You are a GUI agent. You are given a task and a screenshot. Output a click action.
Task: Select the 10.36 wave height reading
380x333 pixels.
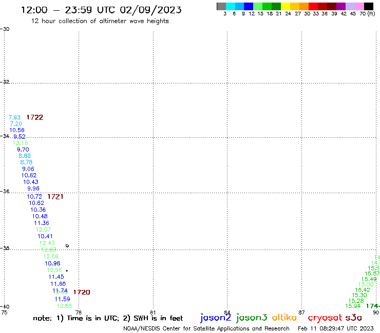point(38,210)
